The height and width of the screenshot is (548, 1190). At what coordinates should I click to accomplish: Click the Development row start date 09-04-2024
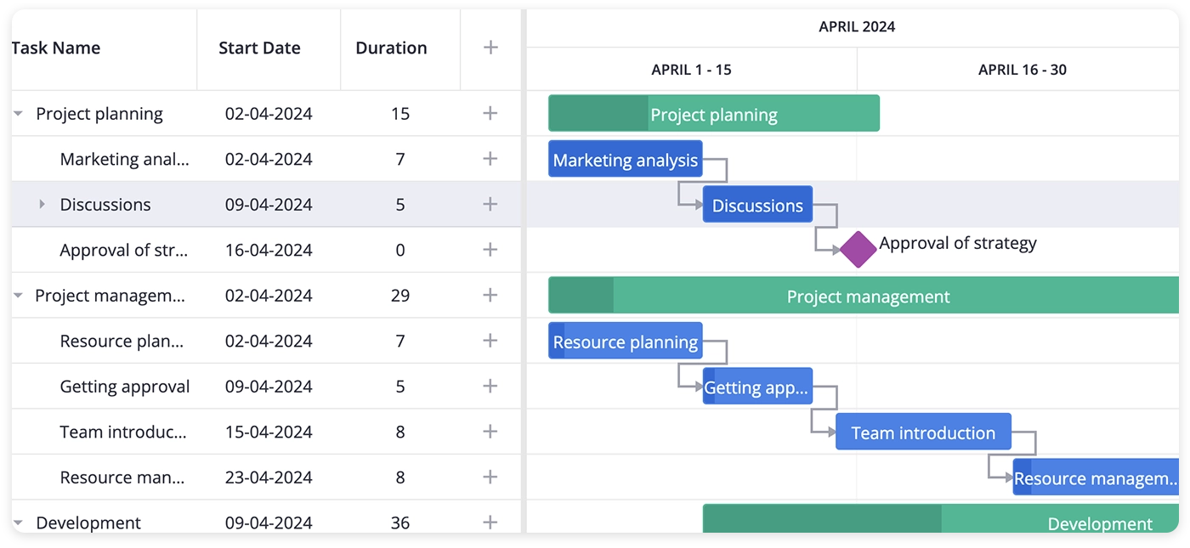269,523
